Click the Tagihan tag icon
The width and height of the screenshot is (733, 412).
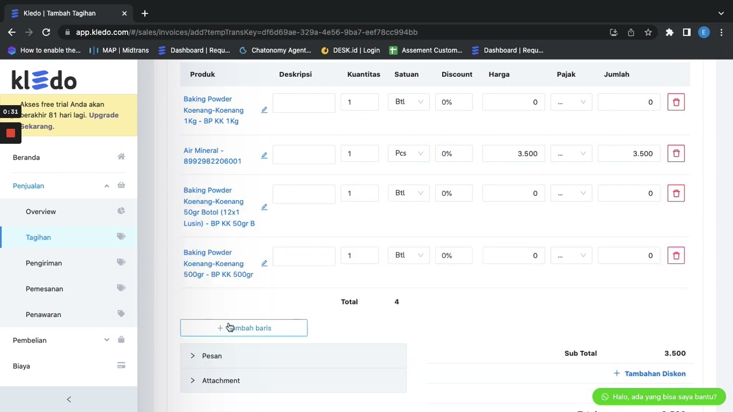(x=121, y=237)
